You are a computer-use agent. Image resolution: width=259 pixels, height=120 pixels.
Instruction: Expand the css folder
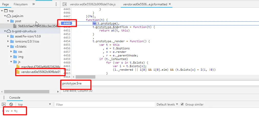pos(11,52)
